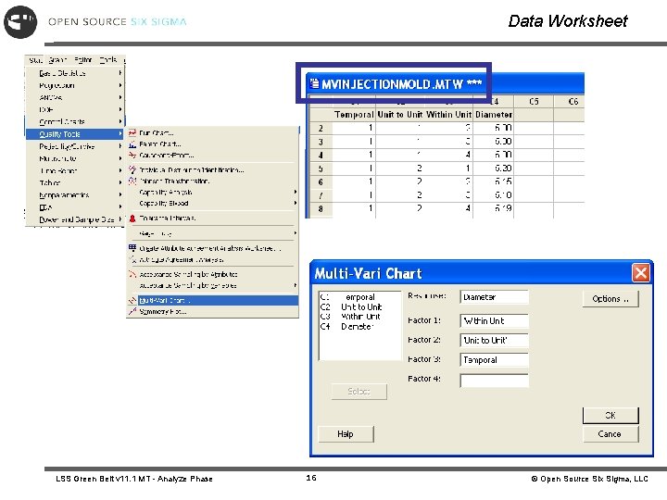Click the empty Factor 4 field
The width and height of the screenshot is (667, 500).
pos(494,381)
